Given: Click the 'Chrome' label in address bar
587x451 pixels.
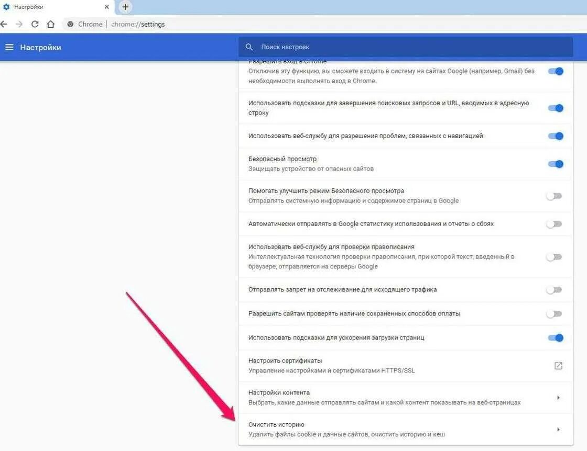Looking at the screenshot, I should (90, 24).
